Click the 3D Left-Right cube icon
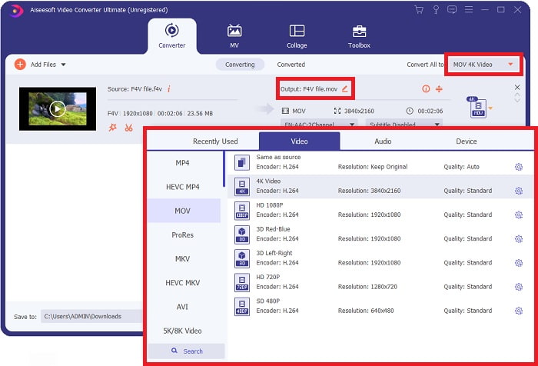 pyautogui.click(x=242, y=258)
